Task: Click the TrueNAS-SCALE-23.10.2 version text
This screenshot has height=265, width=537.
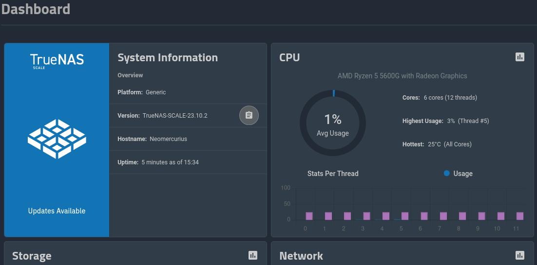Action: point(175,116)
